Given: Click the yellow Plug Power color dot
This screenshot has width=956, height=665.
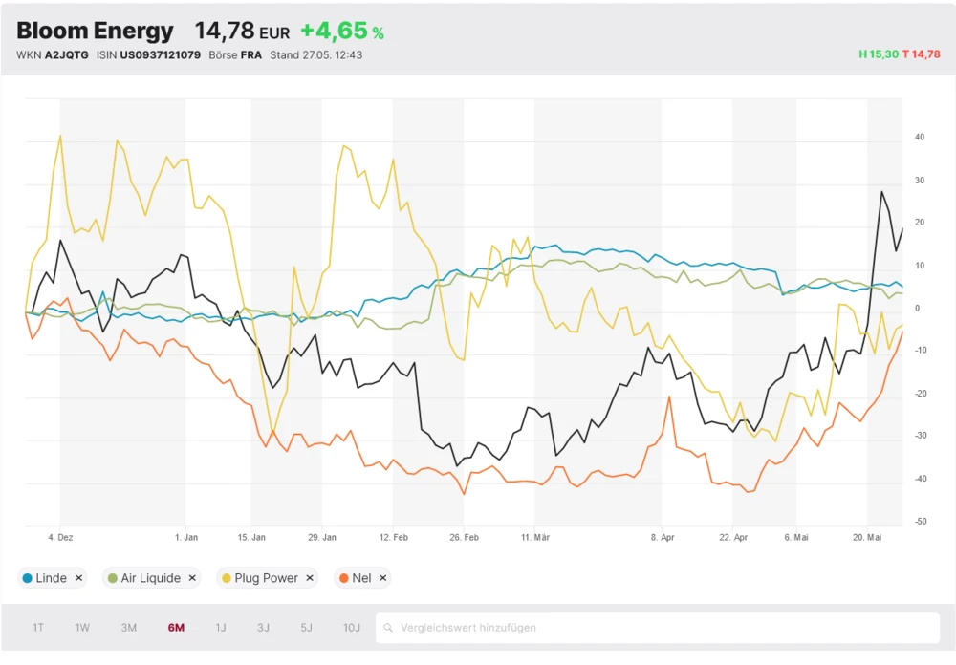Looking at the screenshot, I should click(227, 578).
